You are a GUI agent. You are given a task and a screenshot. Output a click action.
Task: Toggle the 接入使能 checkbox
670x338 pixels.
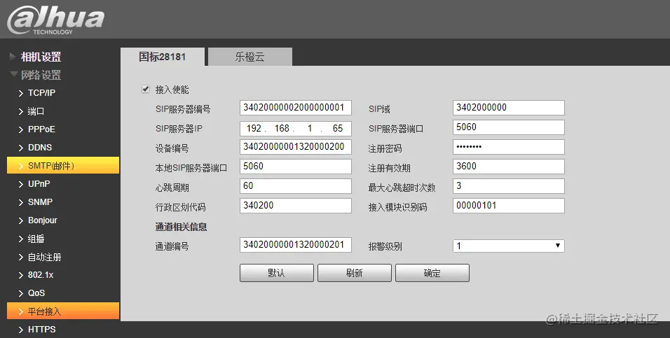[x=146, y=89]
